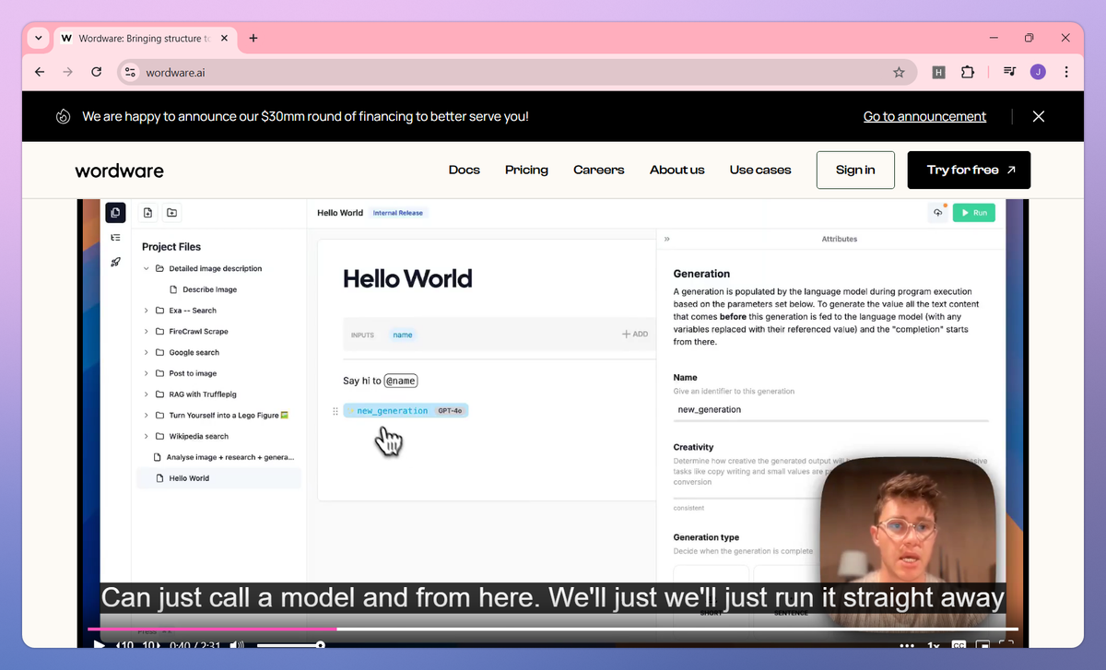View site information icon in address bar
Image resolution: width=1106 pixels, height=670 pixels.
point(131,72)
